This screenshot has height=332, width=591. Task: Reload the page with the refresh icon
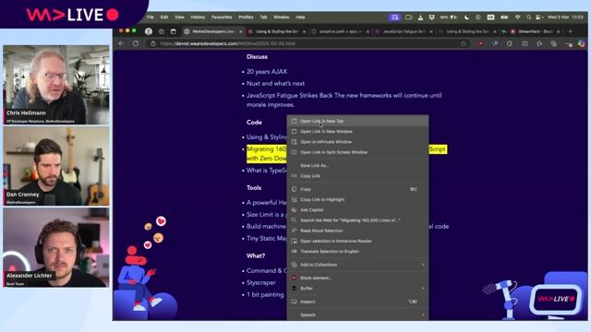[x=136, y=43]
